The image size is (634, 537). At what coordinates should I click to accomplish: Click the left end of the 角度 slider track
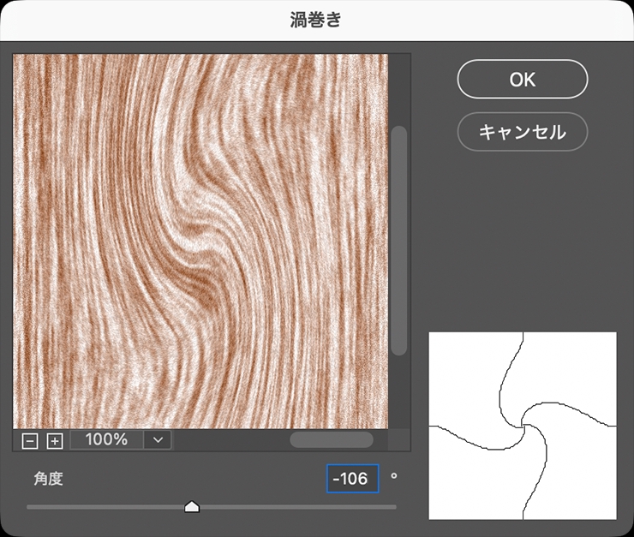pyautogui.click(x=29, y=507)
